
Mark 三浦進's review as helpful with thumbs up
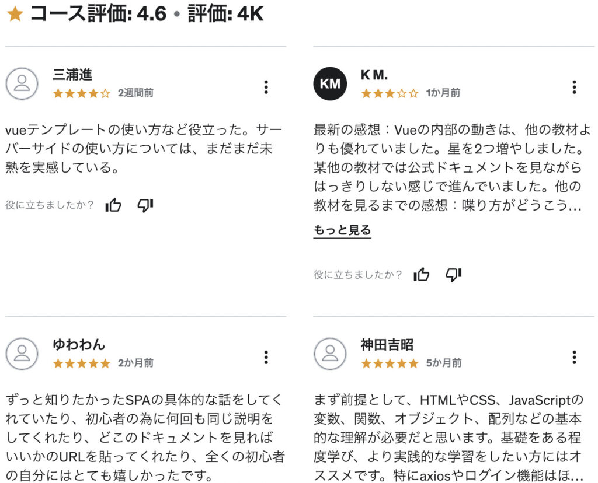pos(113,205)
